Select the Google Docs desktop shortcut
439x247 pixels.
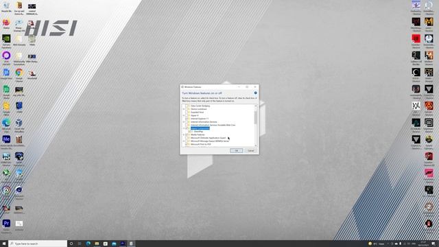6,74
